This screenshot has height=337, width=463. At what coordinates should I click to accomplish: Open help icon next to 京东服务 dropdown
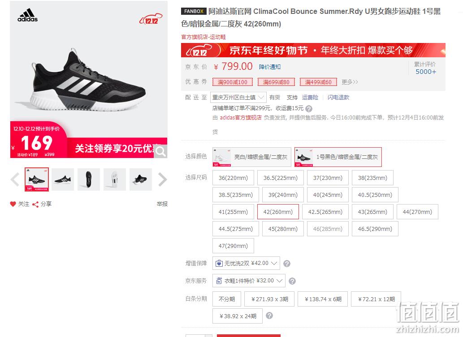292,281
